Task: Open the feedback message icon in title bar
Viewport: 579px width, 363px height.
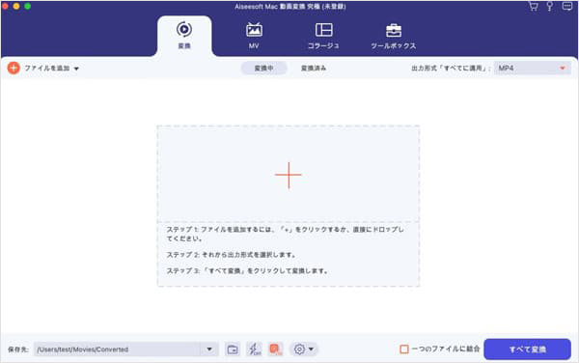Action: click(x=566, y=7)
